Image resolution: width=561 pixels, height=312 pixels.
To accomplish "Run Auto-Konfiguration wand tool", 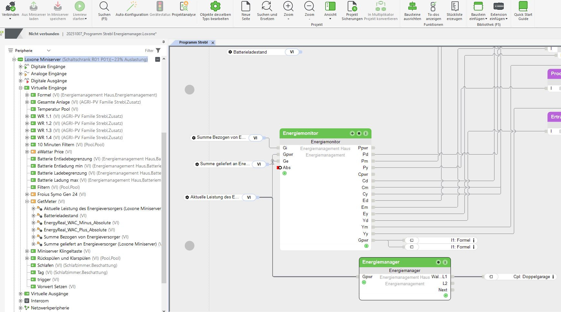I will (x=132, y=6).
